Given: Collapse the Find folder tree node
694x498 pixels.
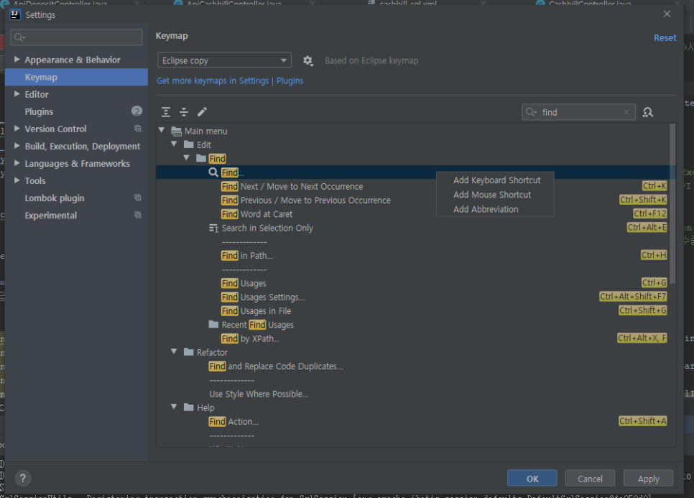Looking at the screenshot, I should pyautogui.click(x=187, y=158).
